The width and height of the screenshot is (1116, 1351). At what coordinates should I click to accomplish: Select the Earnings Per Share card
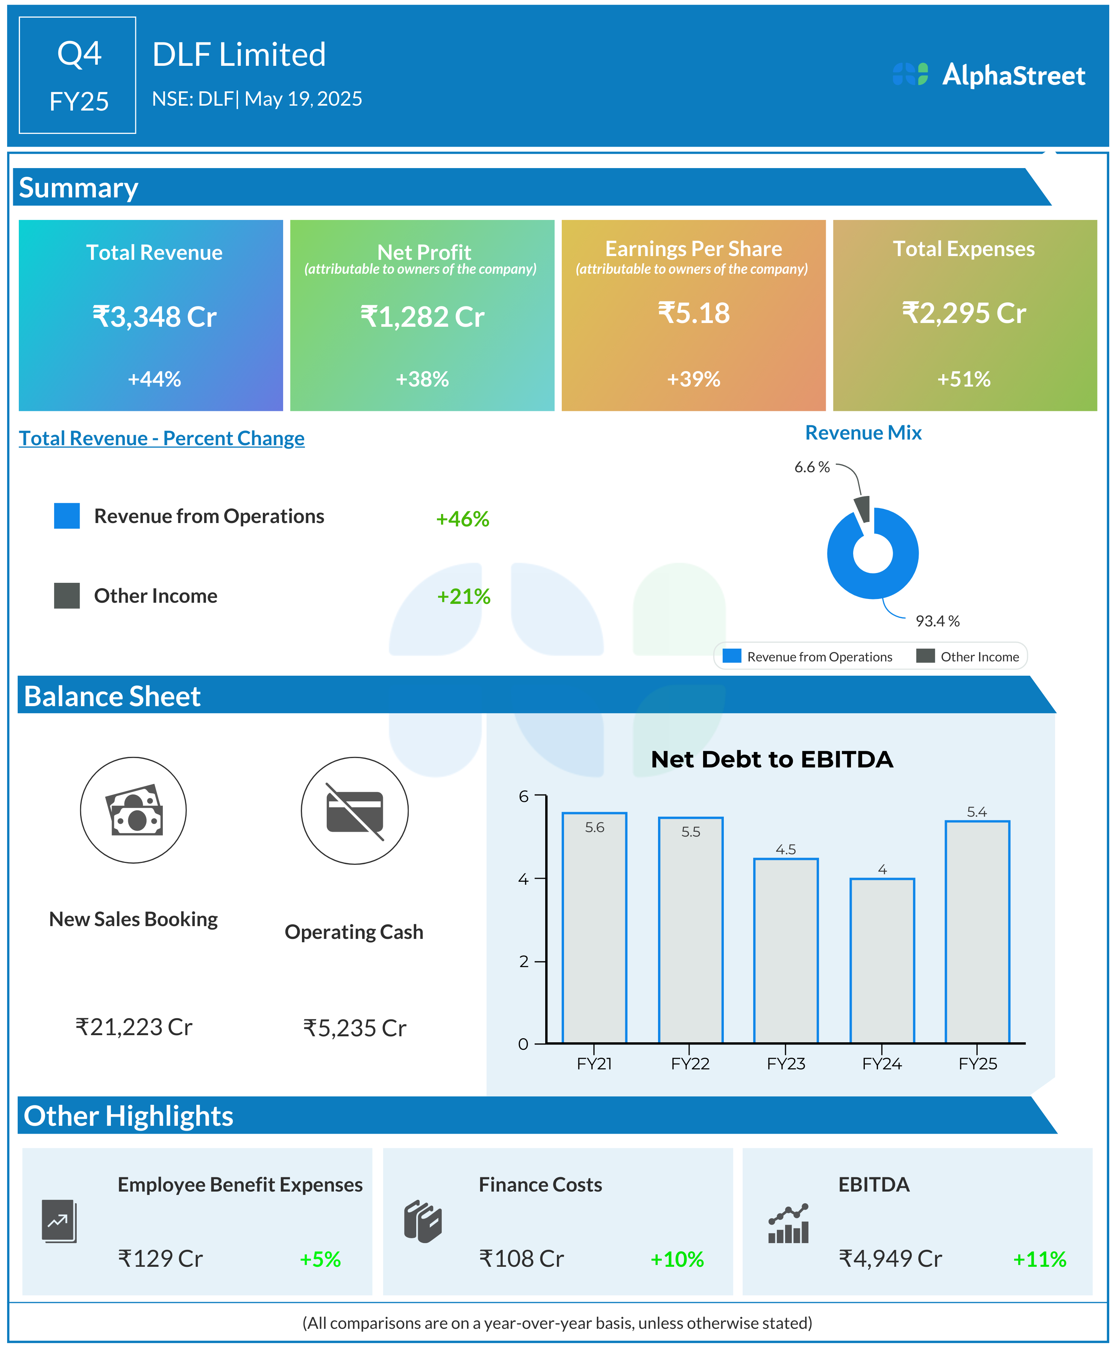pos(693,315)
